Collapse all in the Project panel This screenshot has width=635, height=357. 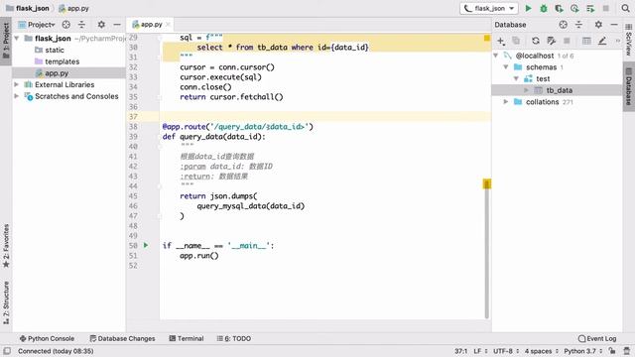tap(81, 25)
